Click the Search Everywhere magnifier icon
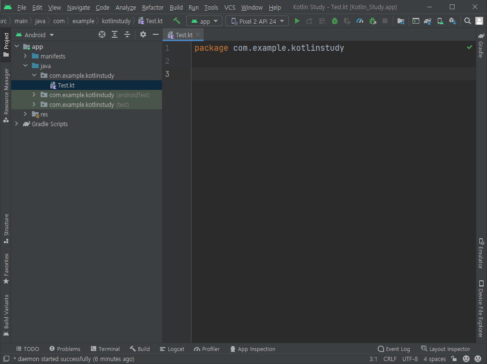The height and width of the screenshot is (364, 487). 467,21
